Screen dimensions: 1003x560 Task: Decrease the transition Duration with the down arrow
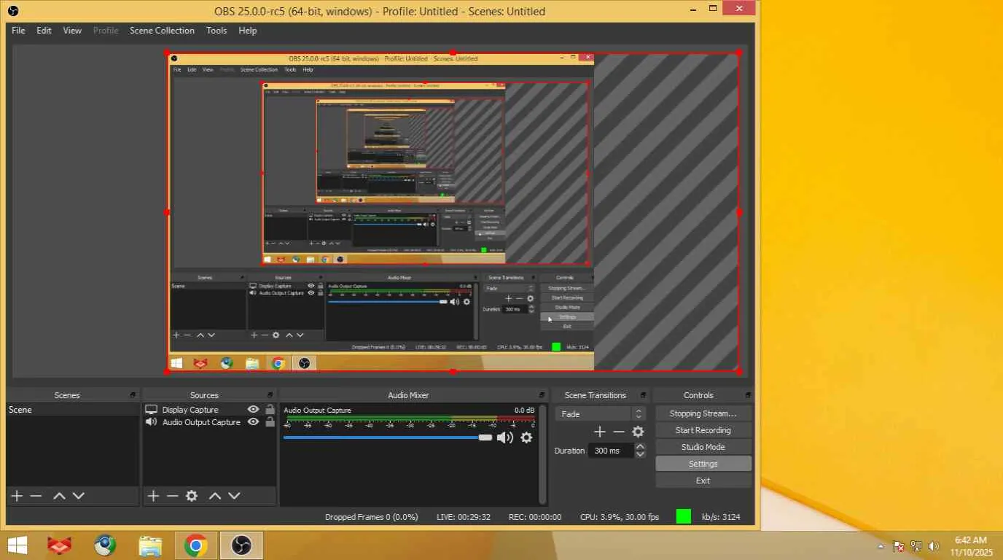point(640,454)
